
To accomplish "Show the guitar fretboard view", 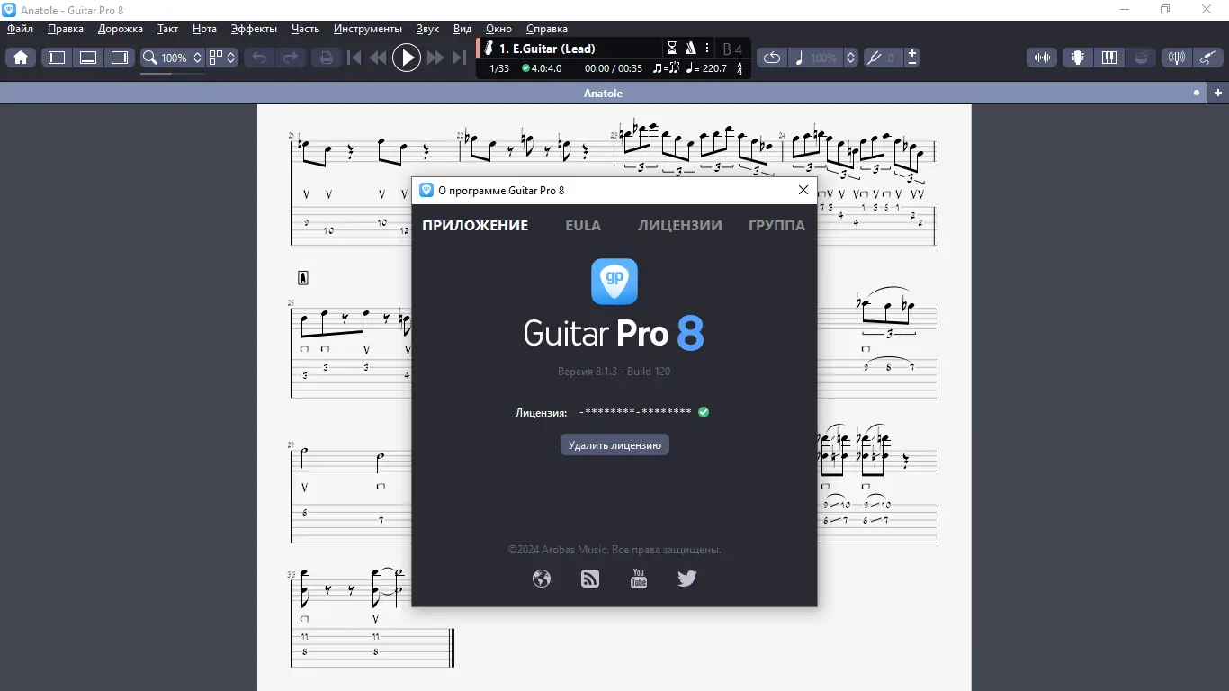I will (x=1077, y=58).
